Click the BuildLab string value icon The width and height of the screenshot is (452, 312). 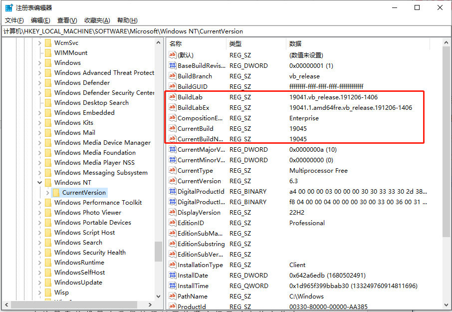point(172,97)
